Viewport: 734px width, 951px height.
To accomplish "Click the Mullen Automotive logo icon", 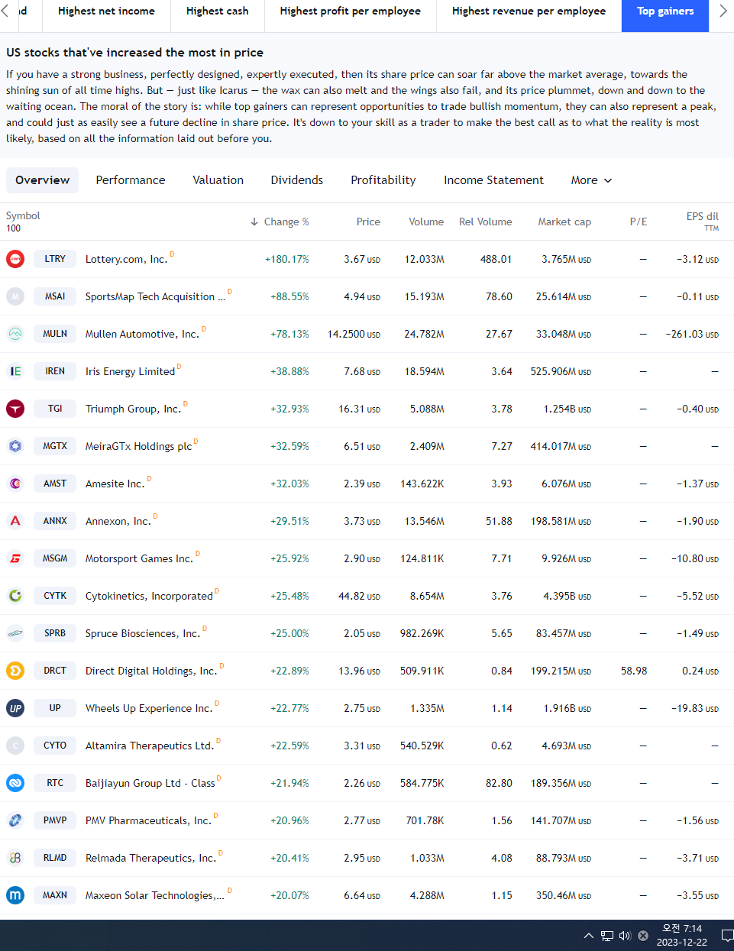I will pyautogui.click(x=15, y=334).
